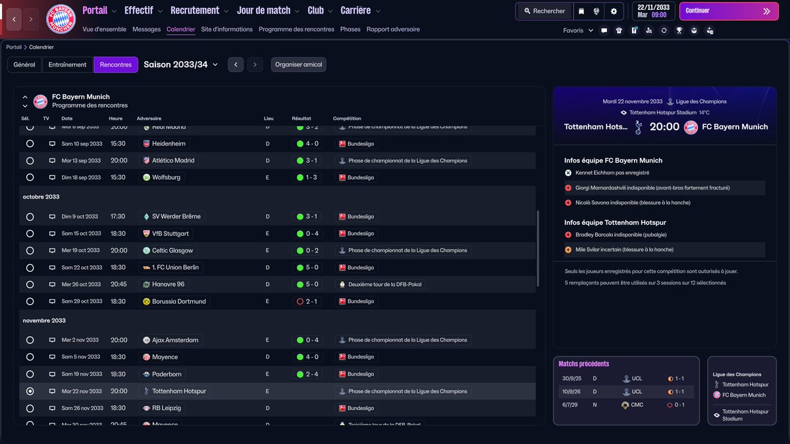Click the 30/9/25 previous match row
The height and width of the screenshot is (444, 790).
click(626, 379)
